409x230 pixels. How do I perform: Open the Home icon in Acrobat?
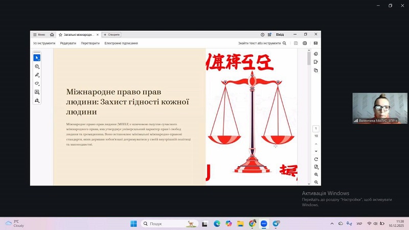point(52,35)
